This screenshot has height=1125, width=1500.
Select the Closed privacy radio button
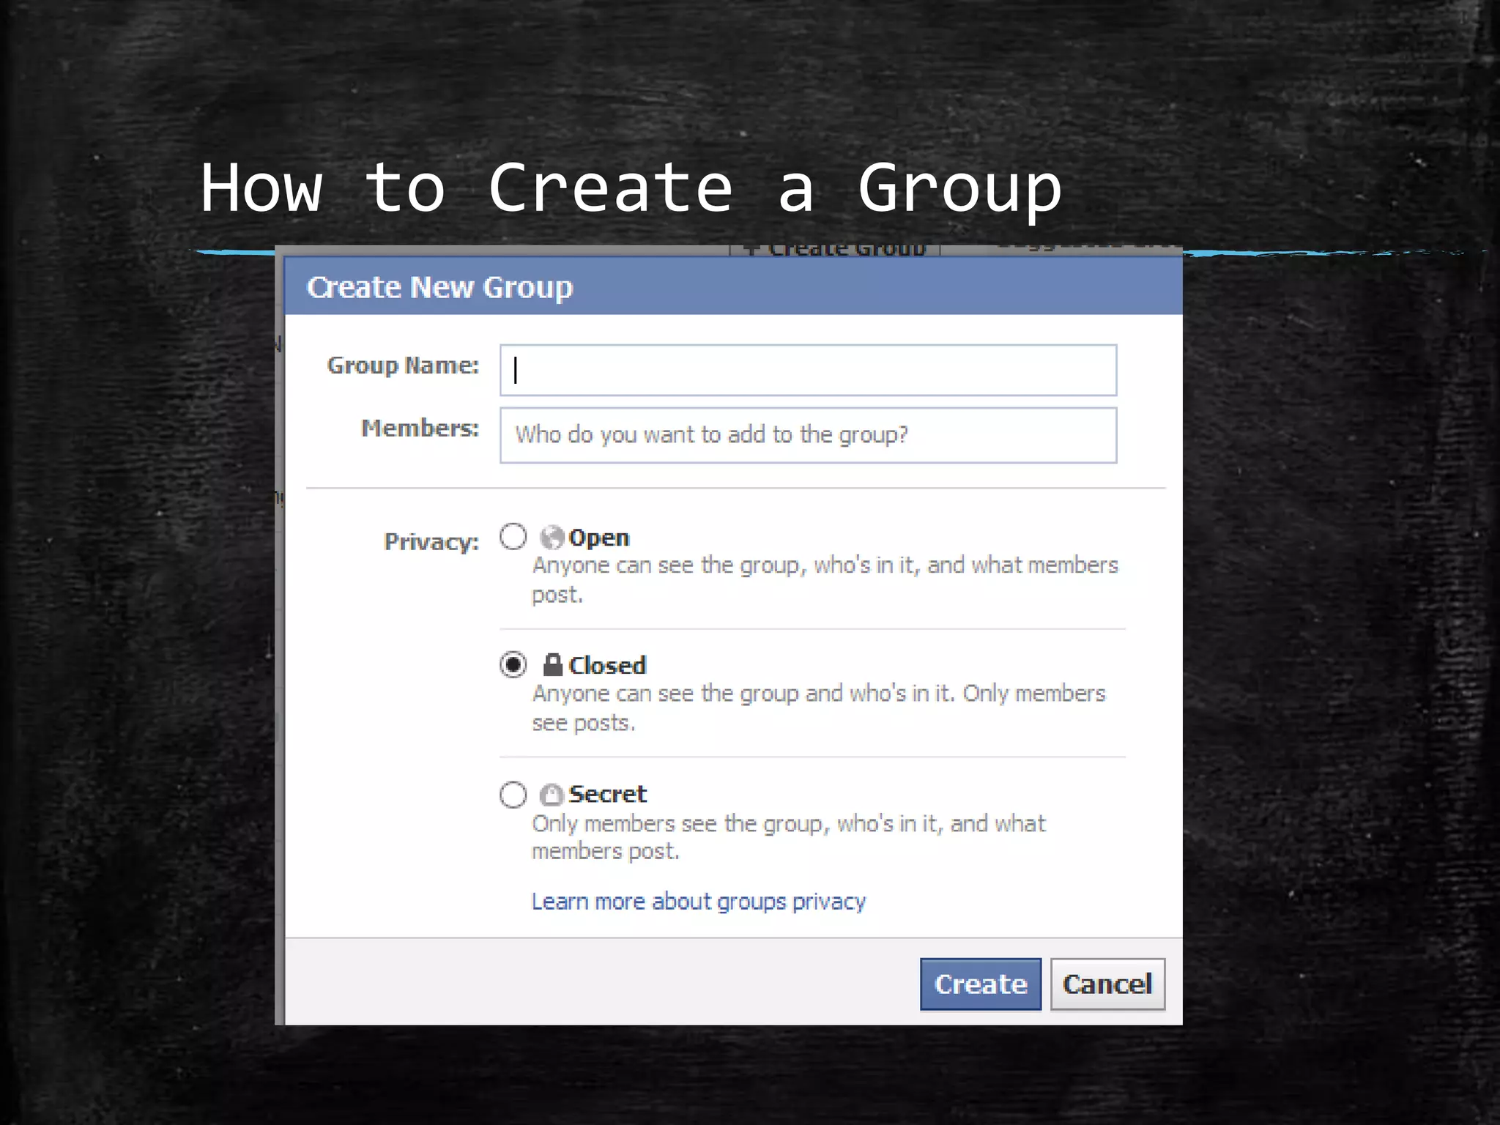coord(513,664)
